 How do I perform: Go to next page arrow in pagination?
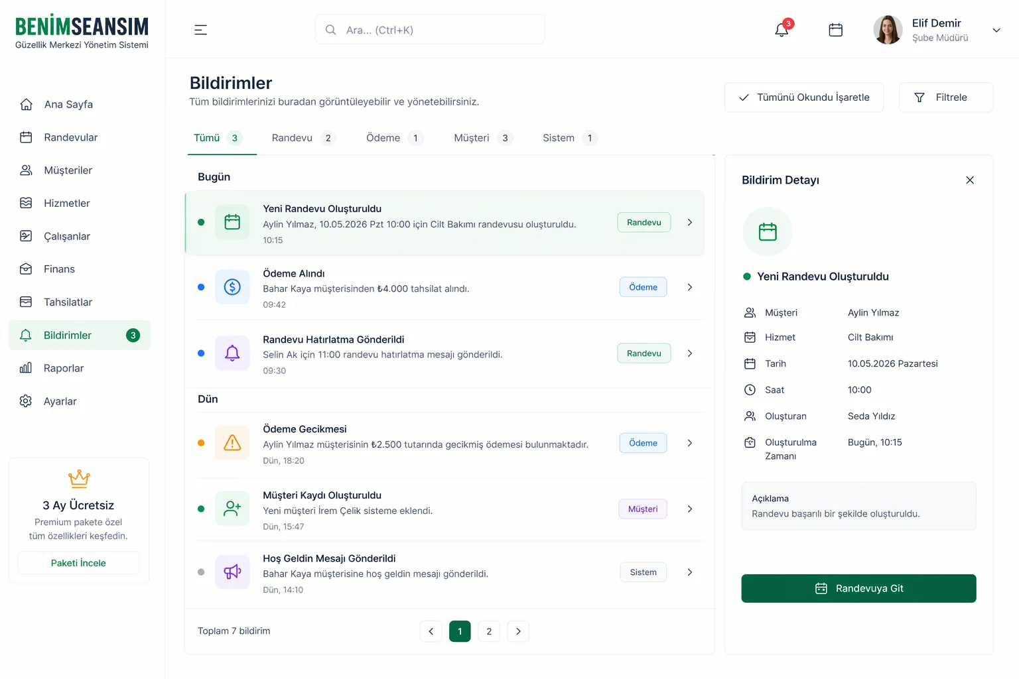pyautogui.click(x=518, y=631)
